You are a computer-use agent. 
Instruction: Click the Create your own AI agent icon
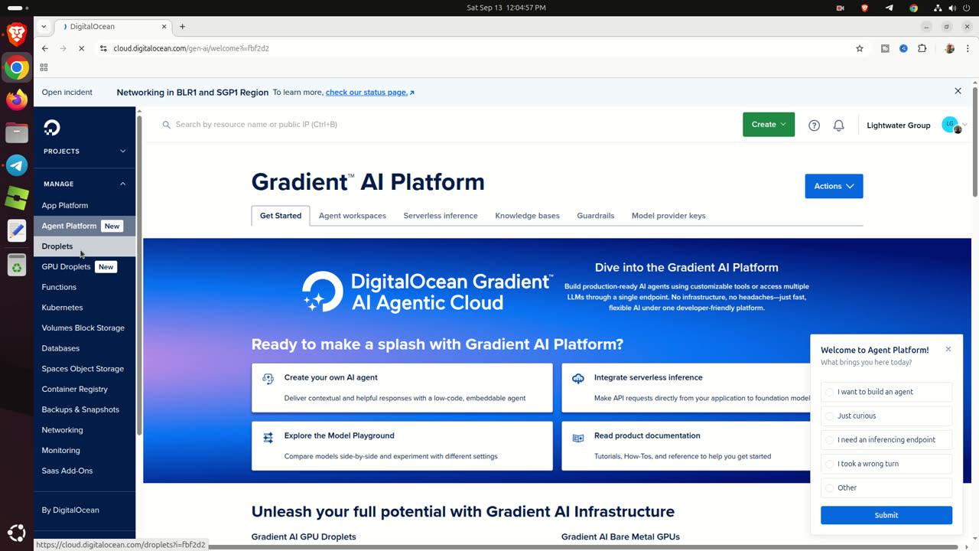click(268, 379)
